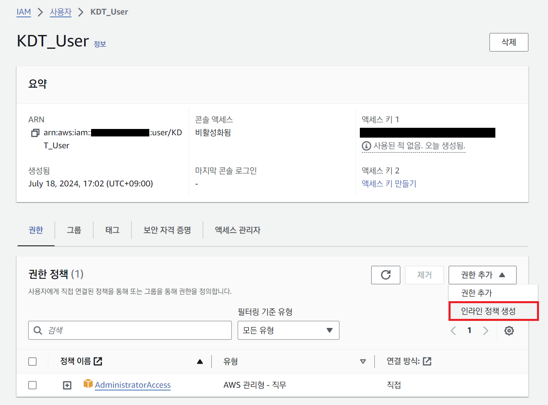Open the 액세스 관리자 tab

[x=238, y=230]
